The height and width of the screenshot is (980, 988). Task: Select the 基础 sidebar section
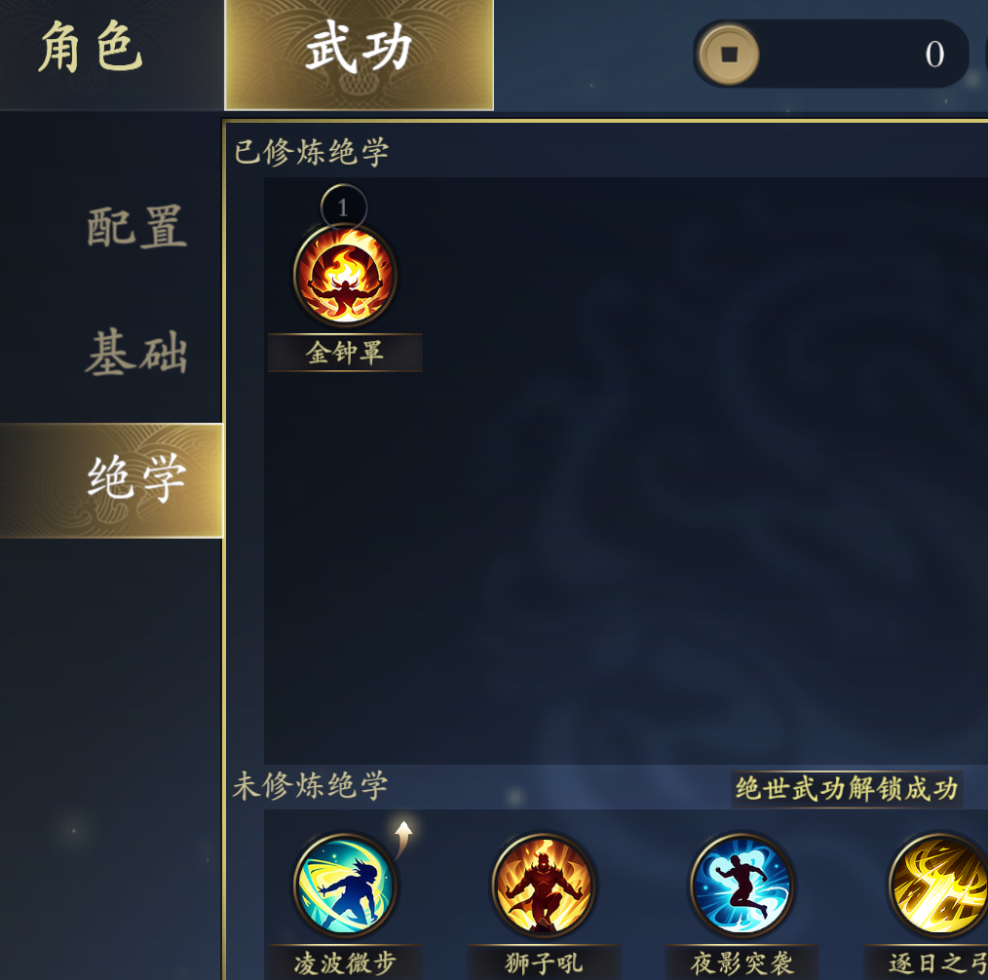click(x=136, y=353)
